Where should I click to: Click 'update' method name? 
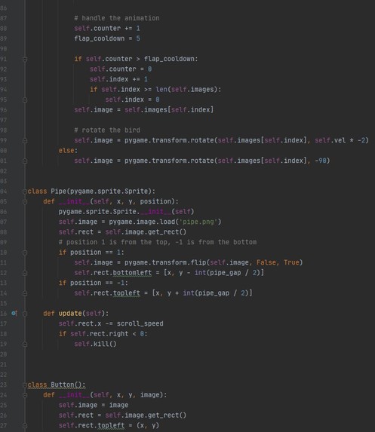click(x=70, y=314)
